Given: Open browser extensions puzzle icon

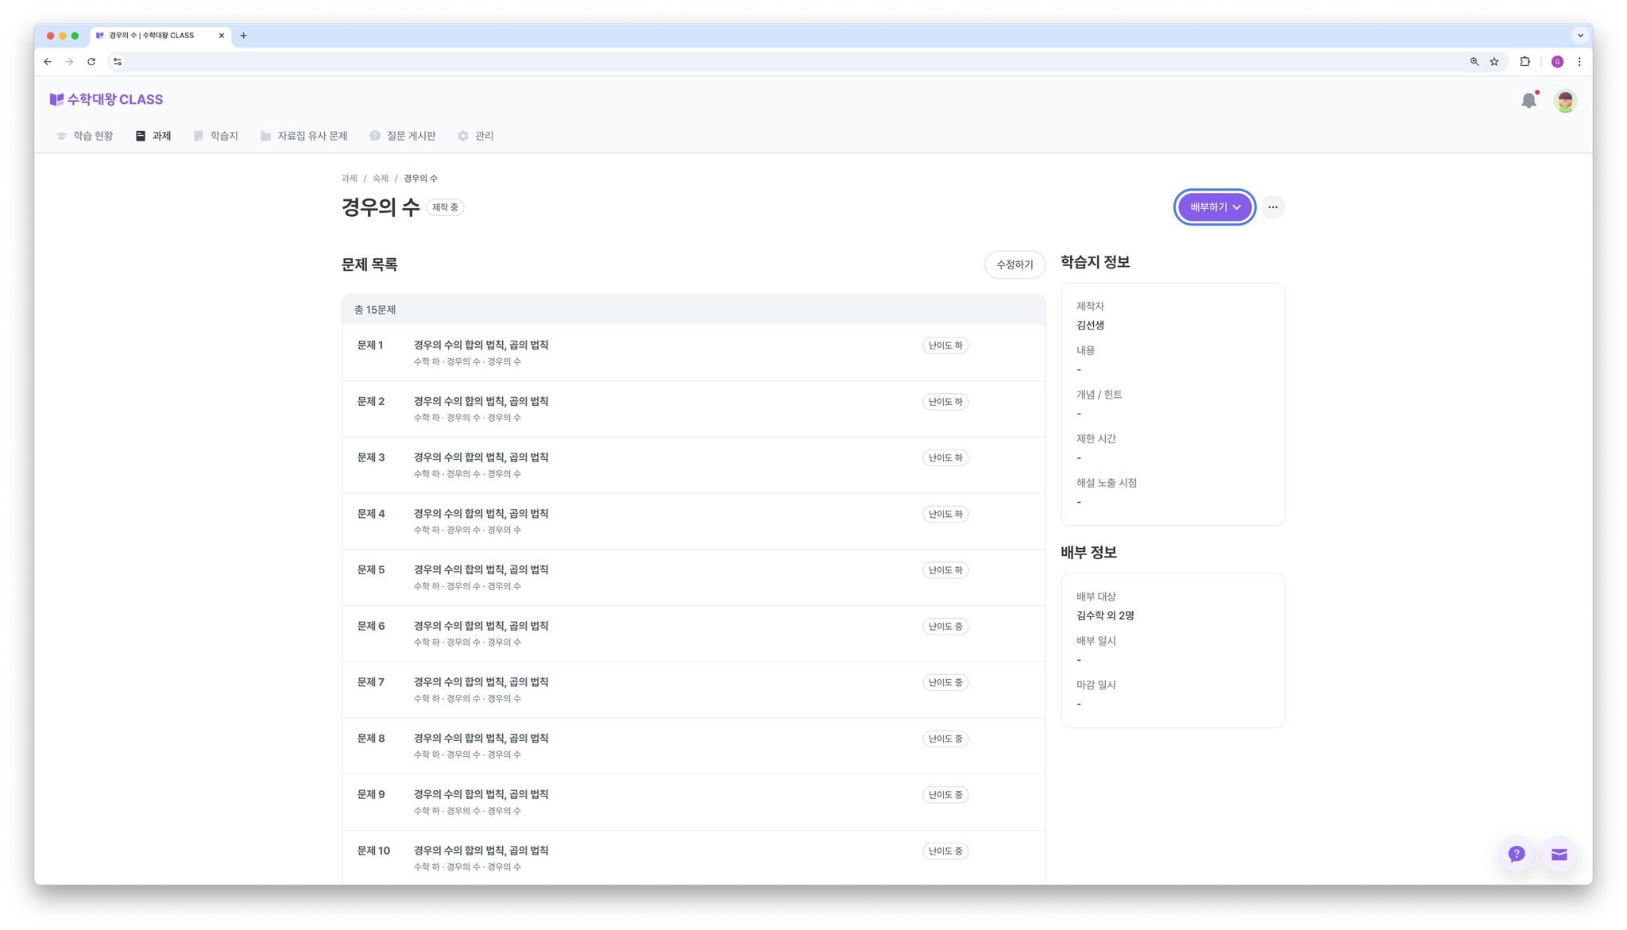Looking at the screenshot, I should [x=1525, y=61].
